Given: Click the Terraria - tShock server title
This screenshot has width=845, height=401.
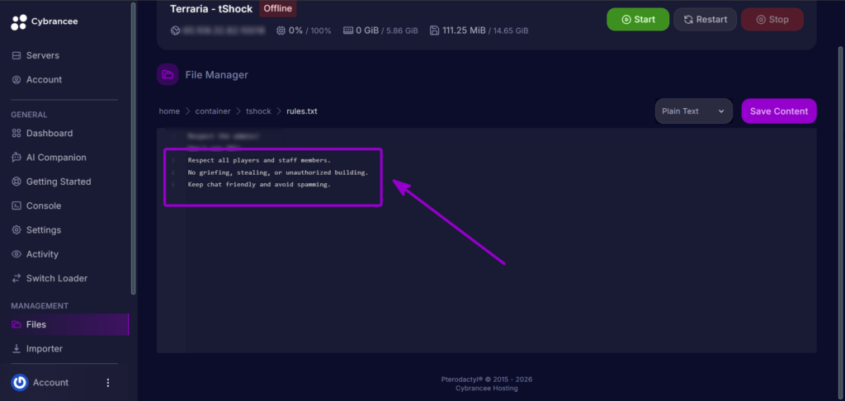Looking at the screenshot, I should click(211, 8).
